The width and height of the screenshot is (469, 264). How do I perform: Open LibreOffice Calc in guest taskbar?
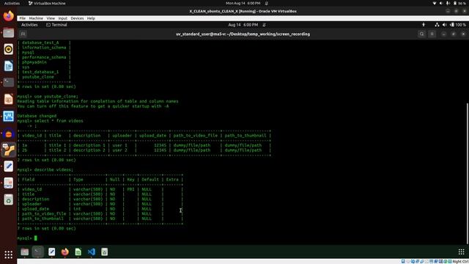coord(78,252)
